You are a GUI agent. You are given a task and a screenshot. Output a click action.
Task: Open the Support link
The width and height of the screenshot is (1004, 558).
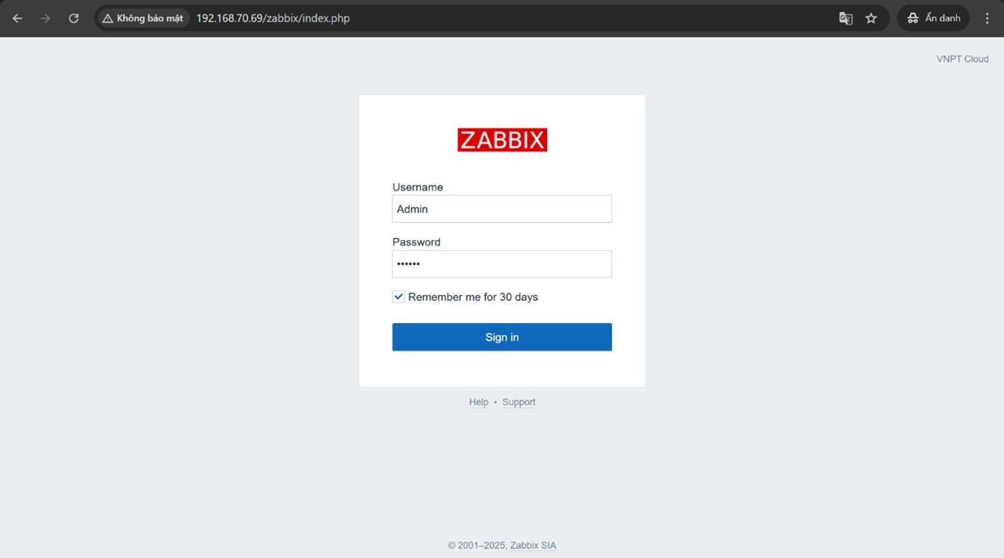[519, 402]
